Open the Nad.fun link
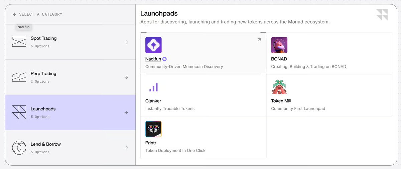The width and height of the screenshot is (401, 169). click(153, 59)
